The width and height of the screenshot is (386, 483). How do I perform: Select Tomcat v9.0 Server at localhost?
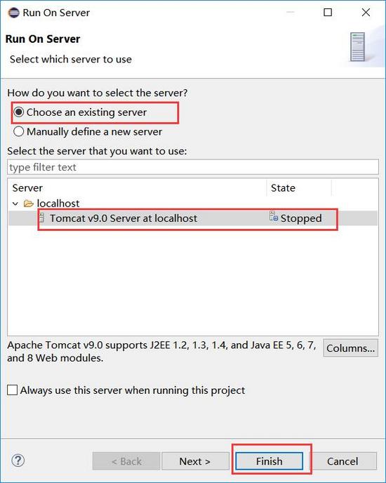pos(124,218)
